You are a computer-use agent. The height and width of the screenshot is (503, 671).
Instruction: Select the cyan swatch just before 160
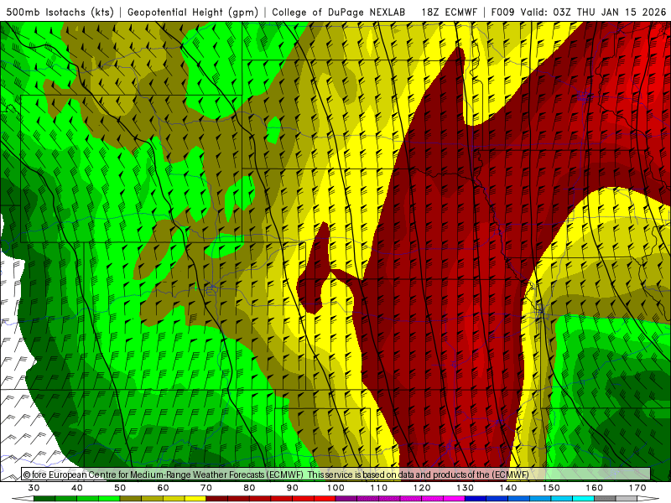pos(583,499)
